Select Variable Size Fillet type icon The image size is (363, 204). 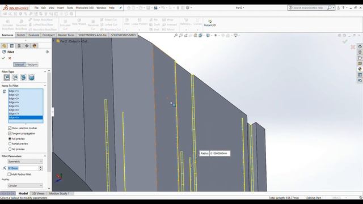coord(15,78)
